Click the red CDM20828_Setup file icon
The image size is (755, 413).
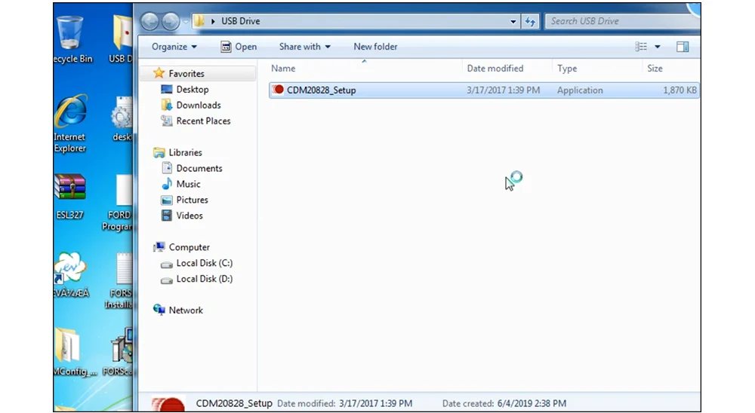[278, 90]
